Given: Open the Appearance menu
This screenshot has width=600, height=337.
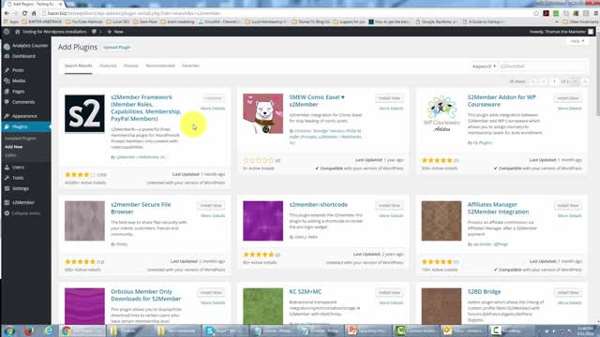Looking at the screenshot, I should coord(24,116).
